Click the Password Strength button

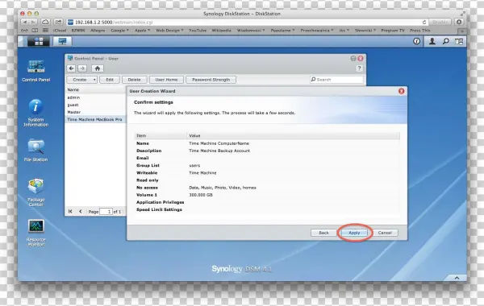tap(211, 80)
